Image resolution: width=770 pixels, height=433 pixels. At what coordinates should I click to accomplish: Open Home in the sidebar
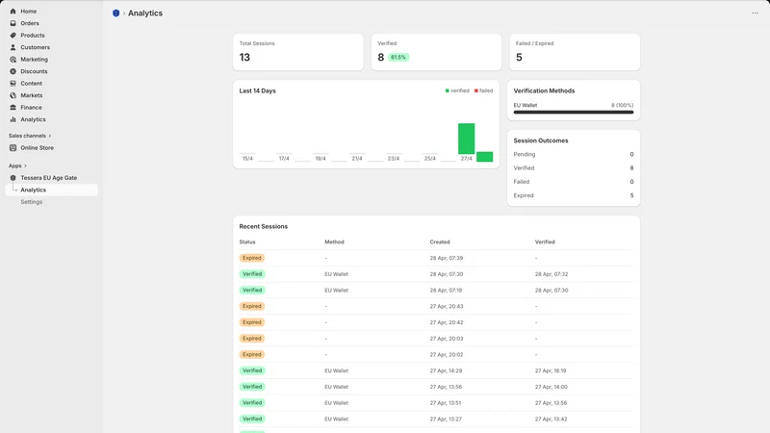coord(29,12)
